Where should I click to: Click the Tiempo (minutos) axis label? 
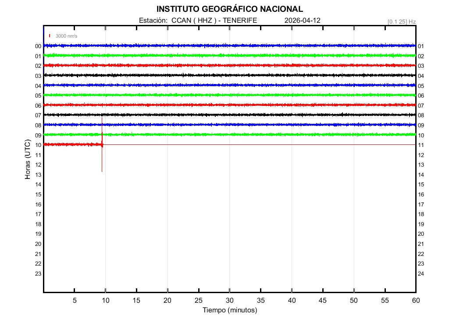[229, 310]
